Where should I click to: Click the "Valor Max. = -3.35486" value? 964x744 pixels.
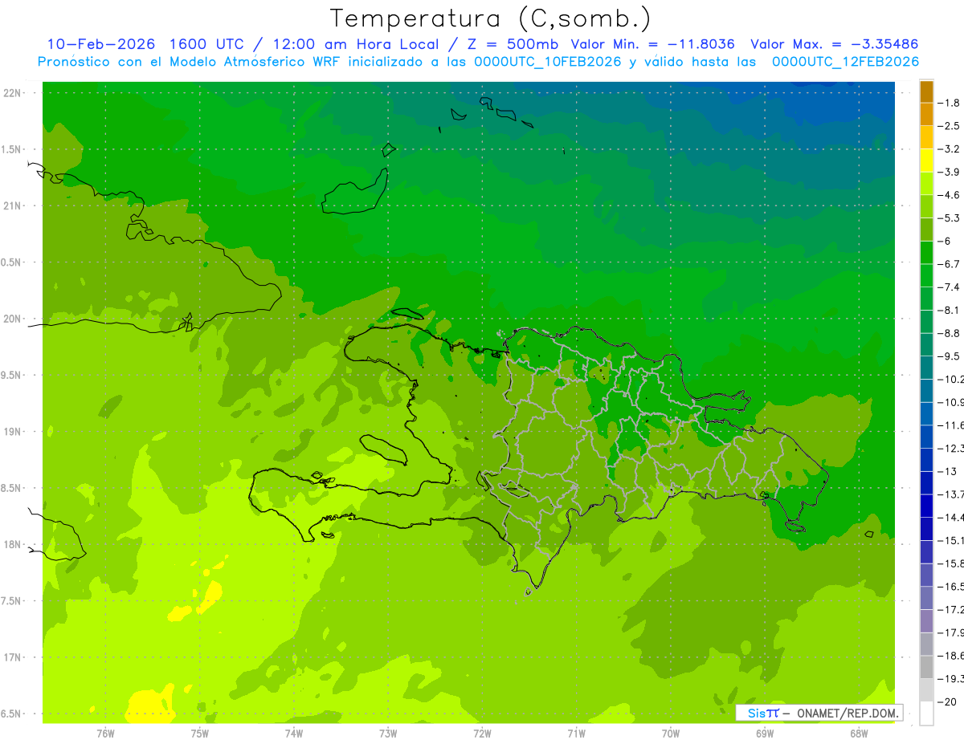834,44
